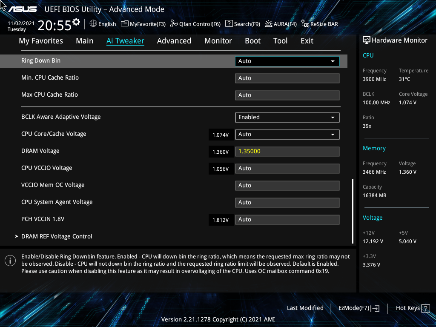
Task: Open date and time settings gear icon
Action: [x=76, y=22]
